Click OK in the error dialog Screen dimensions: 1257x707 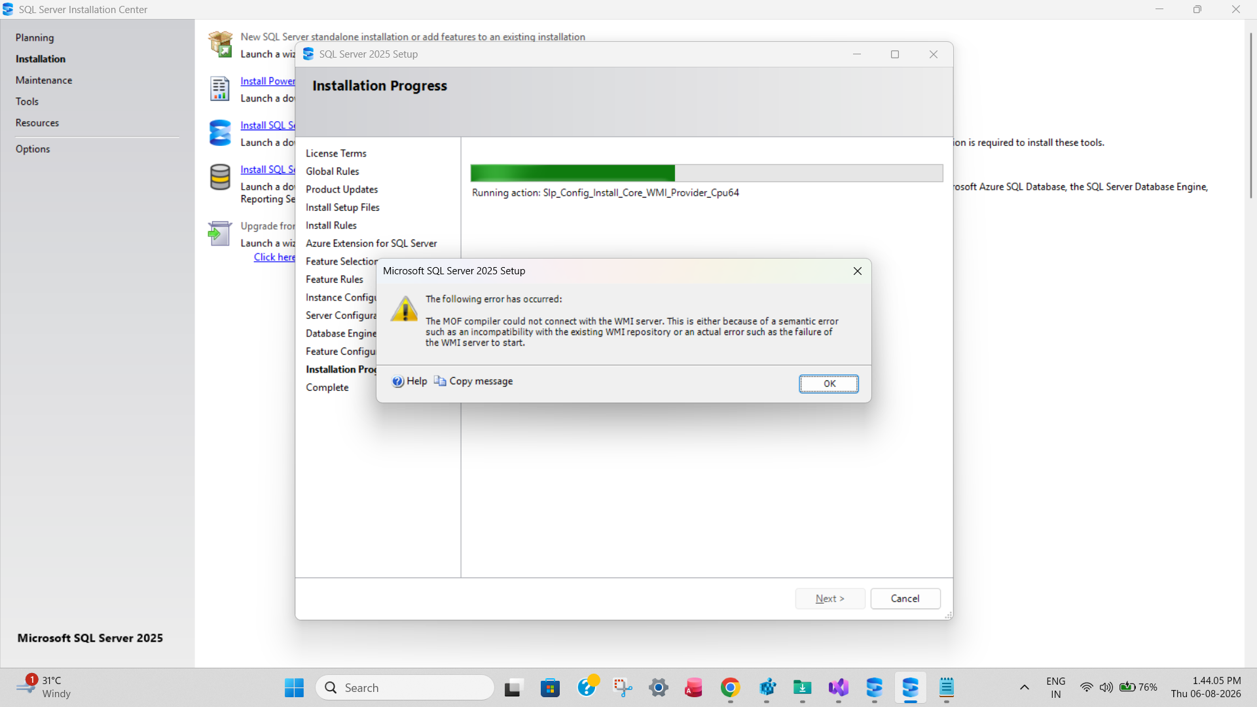(829, 384)
